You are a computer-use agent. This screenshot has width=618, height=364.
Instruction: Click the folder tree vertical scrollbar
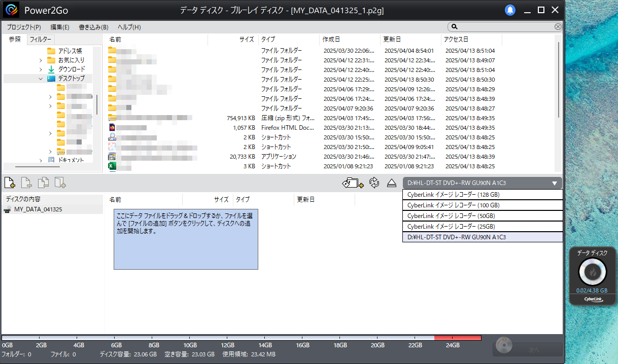96,104
